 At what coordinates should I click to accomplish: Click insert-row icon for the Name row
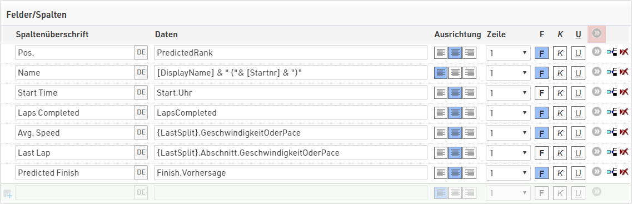pyautogui.click(x=612, y=72)
